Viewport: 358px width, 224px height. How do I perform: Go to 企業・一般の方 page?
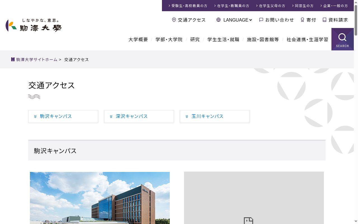334,6
